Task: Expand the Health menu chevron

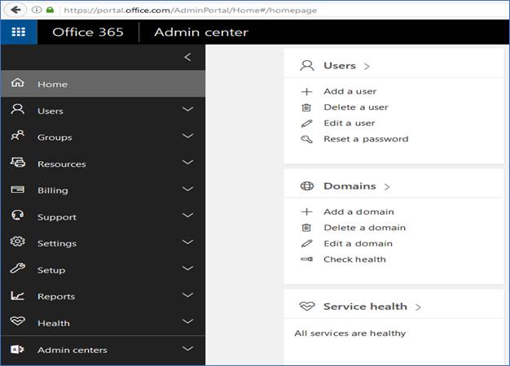Action: pos(187,321)
